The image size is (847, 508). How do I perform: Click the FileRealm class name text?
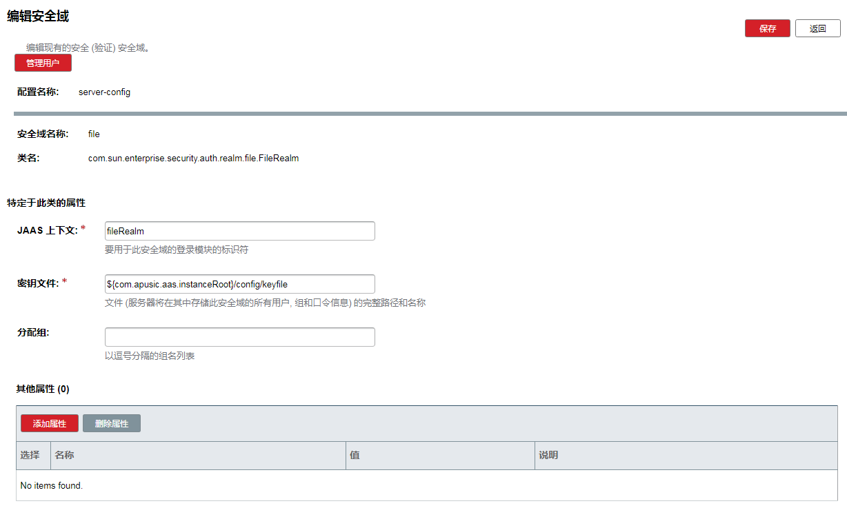click(193, 158)
